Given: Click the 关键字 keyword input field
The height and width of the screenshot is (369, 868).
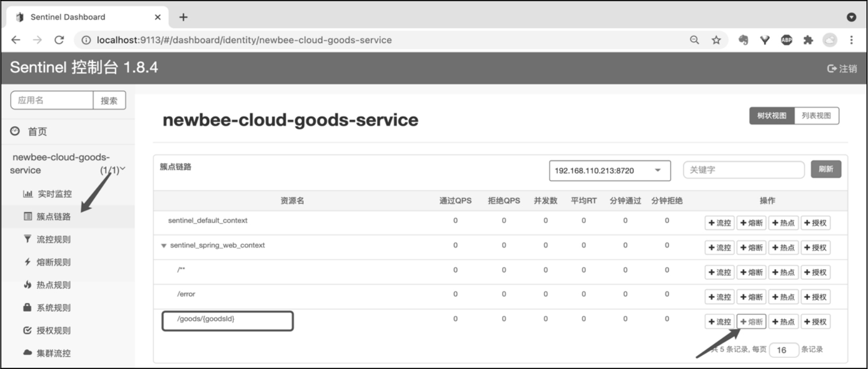Looking at the screenshot, I should point(744,170).
